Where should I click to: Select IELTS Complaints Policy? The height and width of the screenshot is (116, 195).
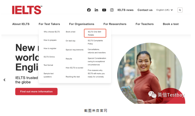coord(95,42)
